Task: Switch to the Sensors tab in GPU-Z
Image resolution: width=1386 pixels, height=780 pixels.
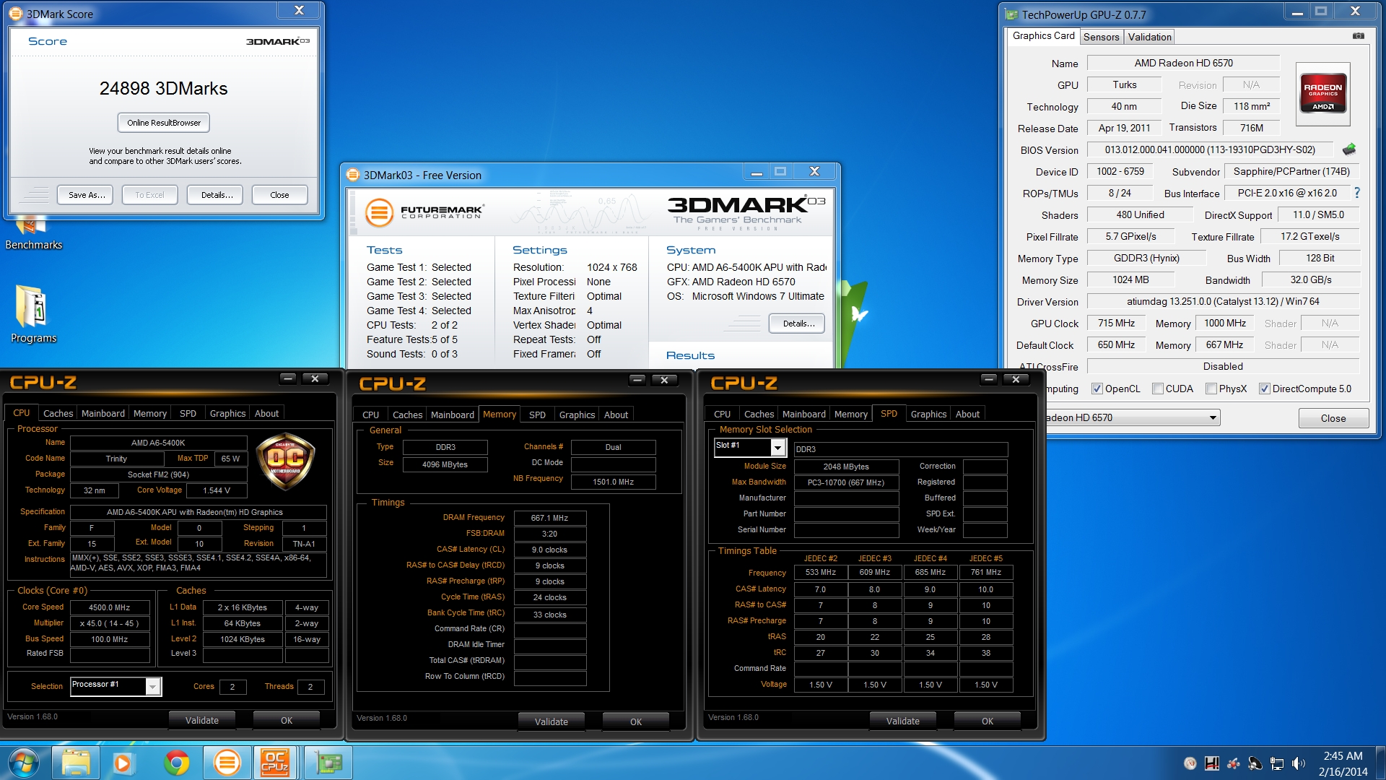Action: click(1101, 37)
